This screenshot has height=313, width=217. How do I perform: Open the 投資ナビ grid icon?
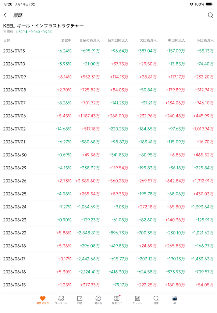point(117,300)
